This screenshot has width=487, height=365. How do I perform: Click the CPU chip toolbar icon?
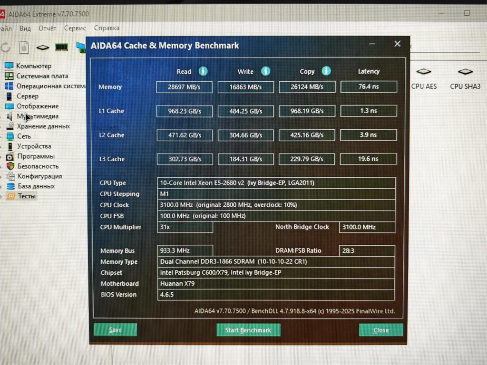pos(42,47)
